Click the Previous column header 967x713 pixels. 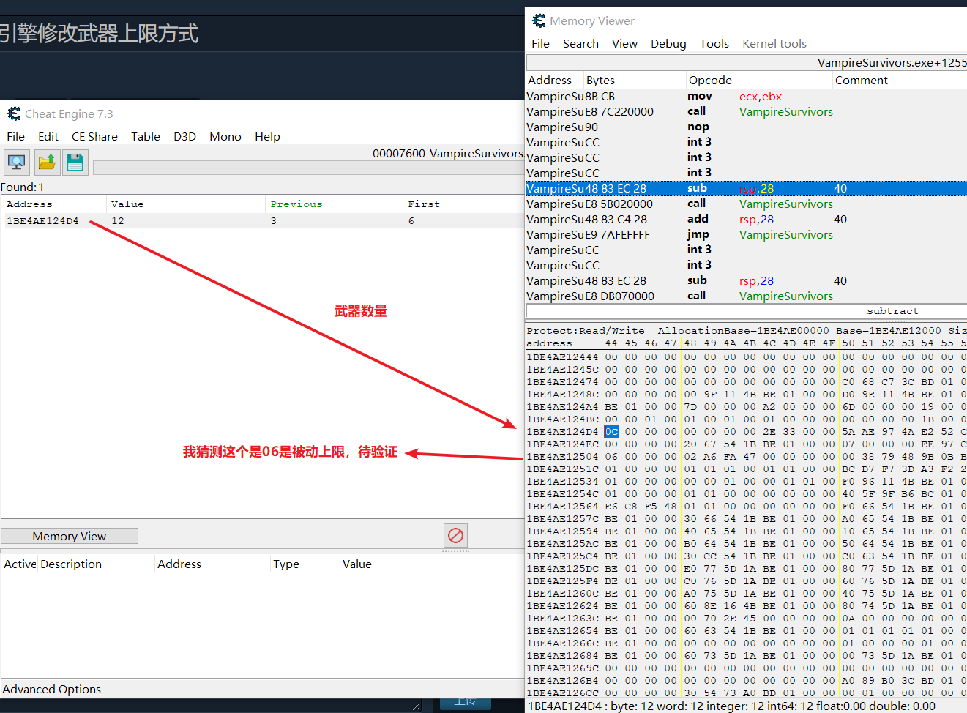(334, 204)
